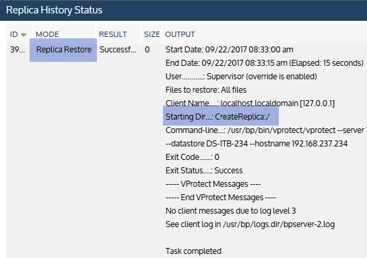Screen dimensions: 367x258
Task: Click the datastore DS-1TB-234 hostname line
Action: (257, 144)
